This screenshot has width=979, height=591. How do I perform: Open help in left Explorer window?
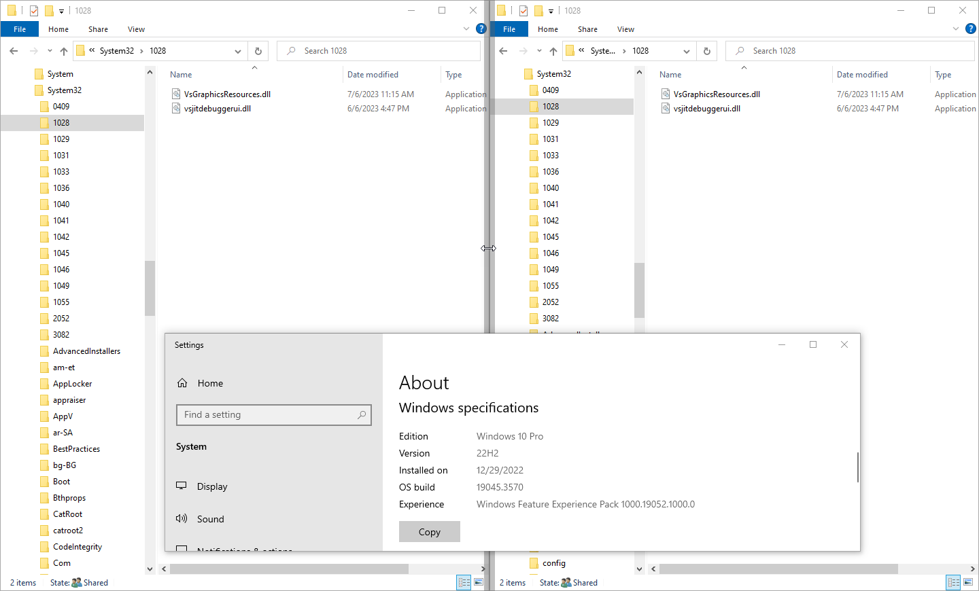click(481, 29)
